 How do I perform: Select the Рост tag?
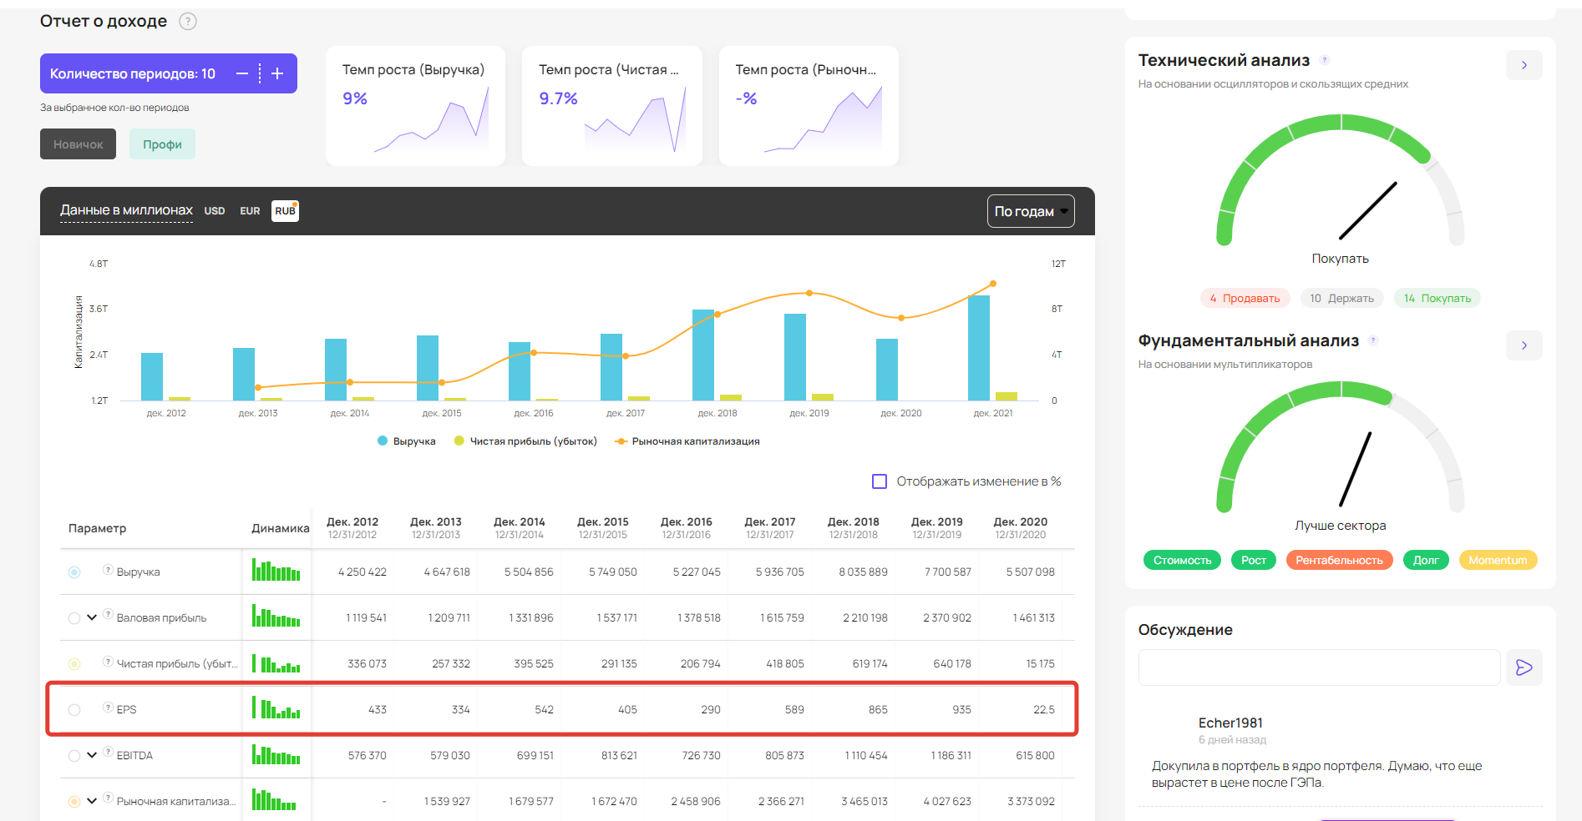coord(1254,560)
